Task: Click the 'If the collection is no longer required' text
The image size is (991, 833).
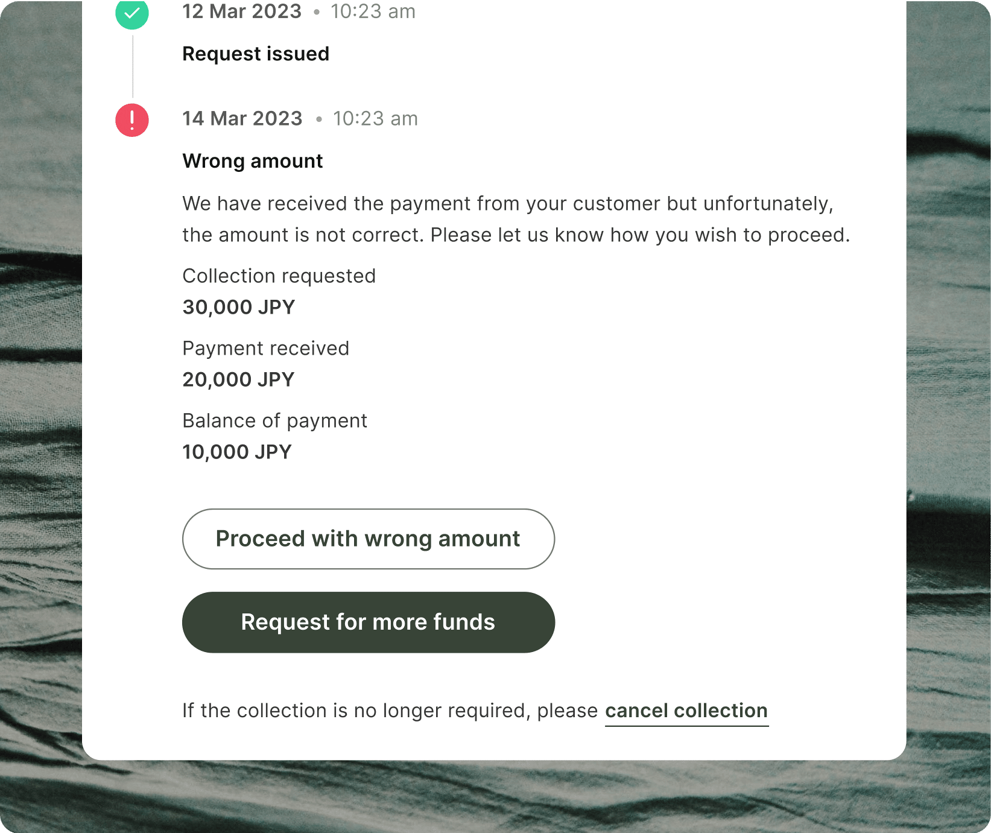Action: (390, 711)
